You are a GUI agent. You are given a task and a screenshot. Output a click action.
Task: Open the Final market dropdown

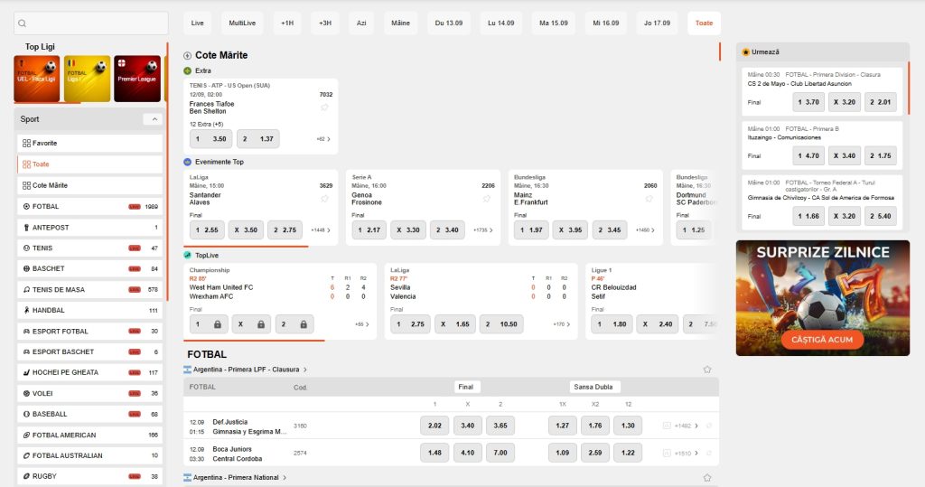[466, 388]
